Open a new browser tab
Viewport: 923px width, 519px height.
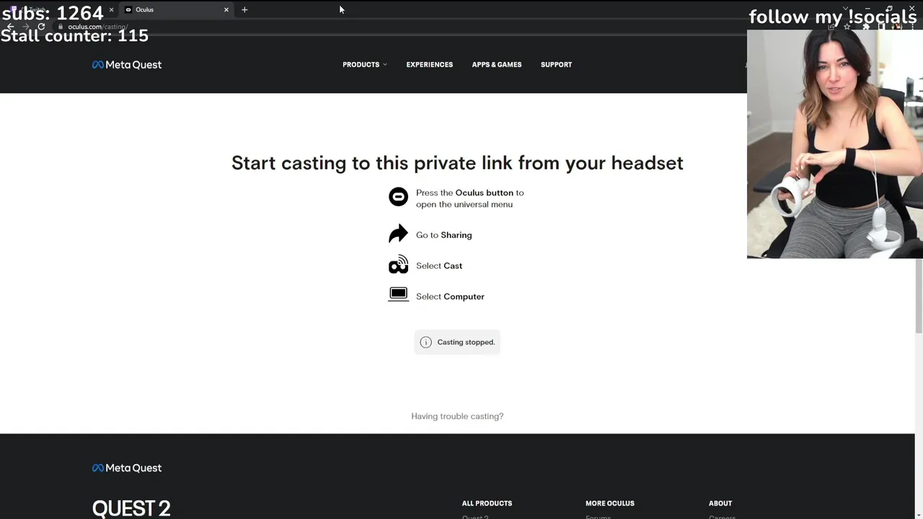tap(244, 9)
